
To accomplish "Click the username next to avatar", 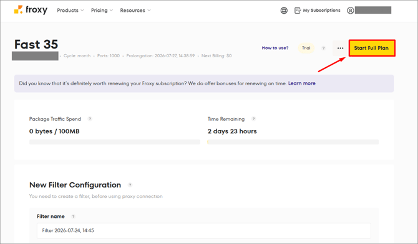I will click(373, 11).
